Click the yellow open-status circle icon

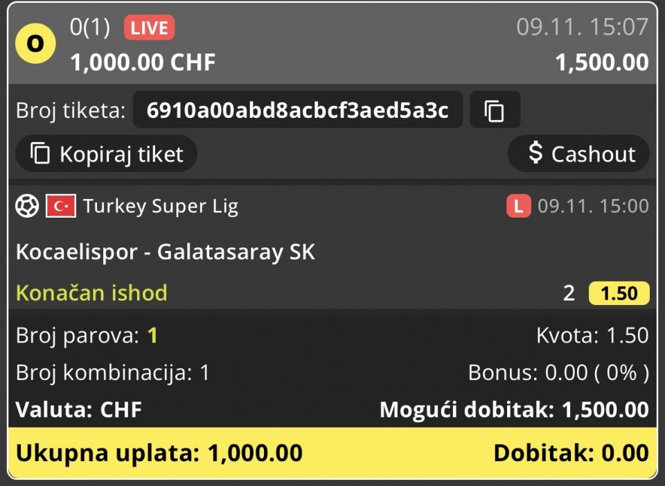tap(35, 43)
